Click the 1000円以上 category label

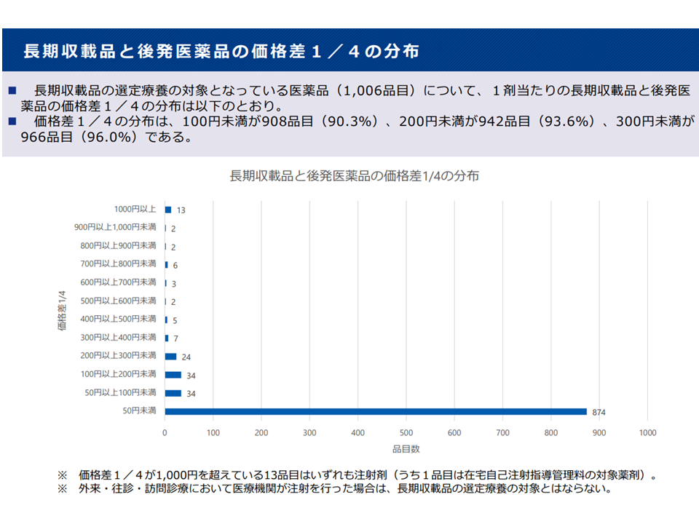coord(135,209)
